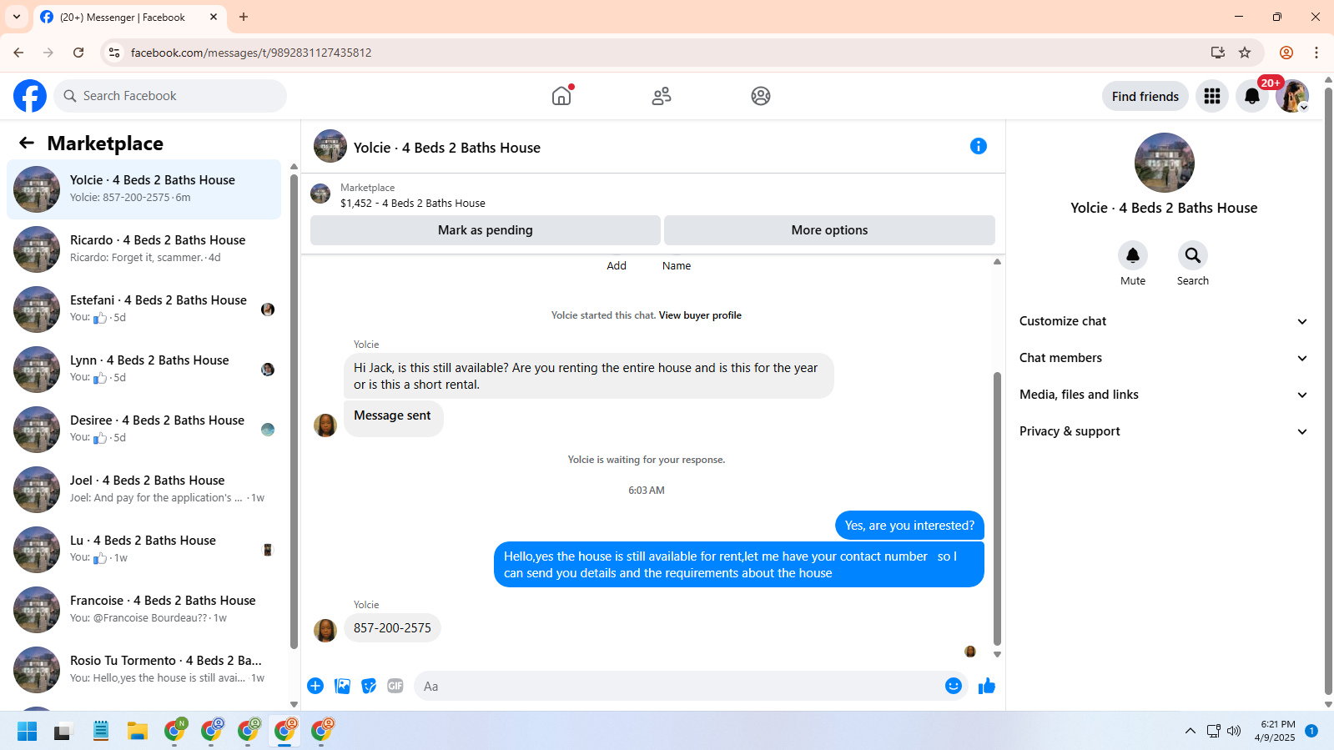The width and height of the screenshot is (1334, 750).
Task: Open the Facebook menu grid icon
Action: point(1212,96)
